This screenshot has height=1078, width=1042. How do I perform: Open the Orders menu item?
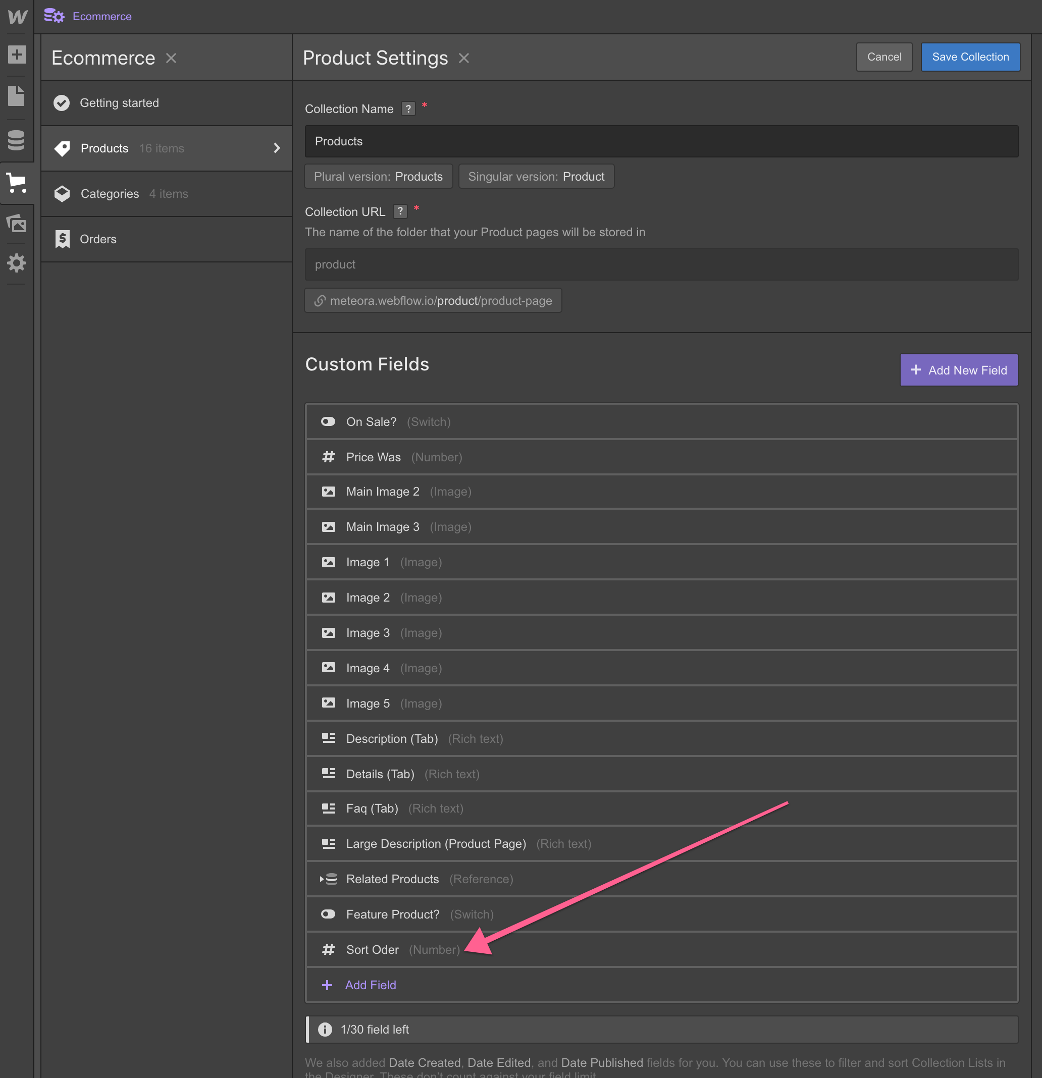point(98,239)
